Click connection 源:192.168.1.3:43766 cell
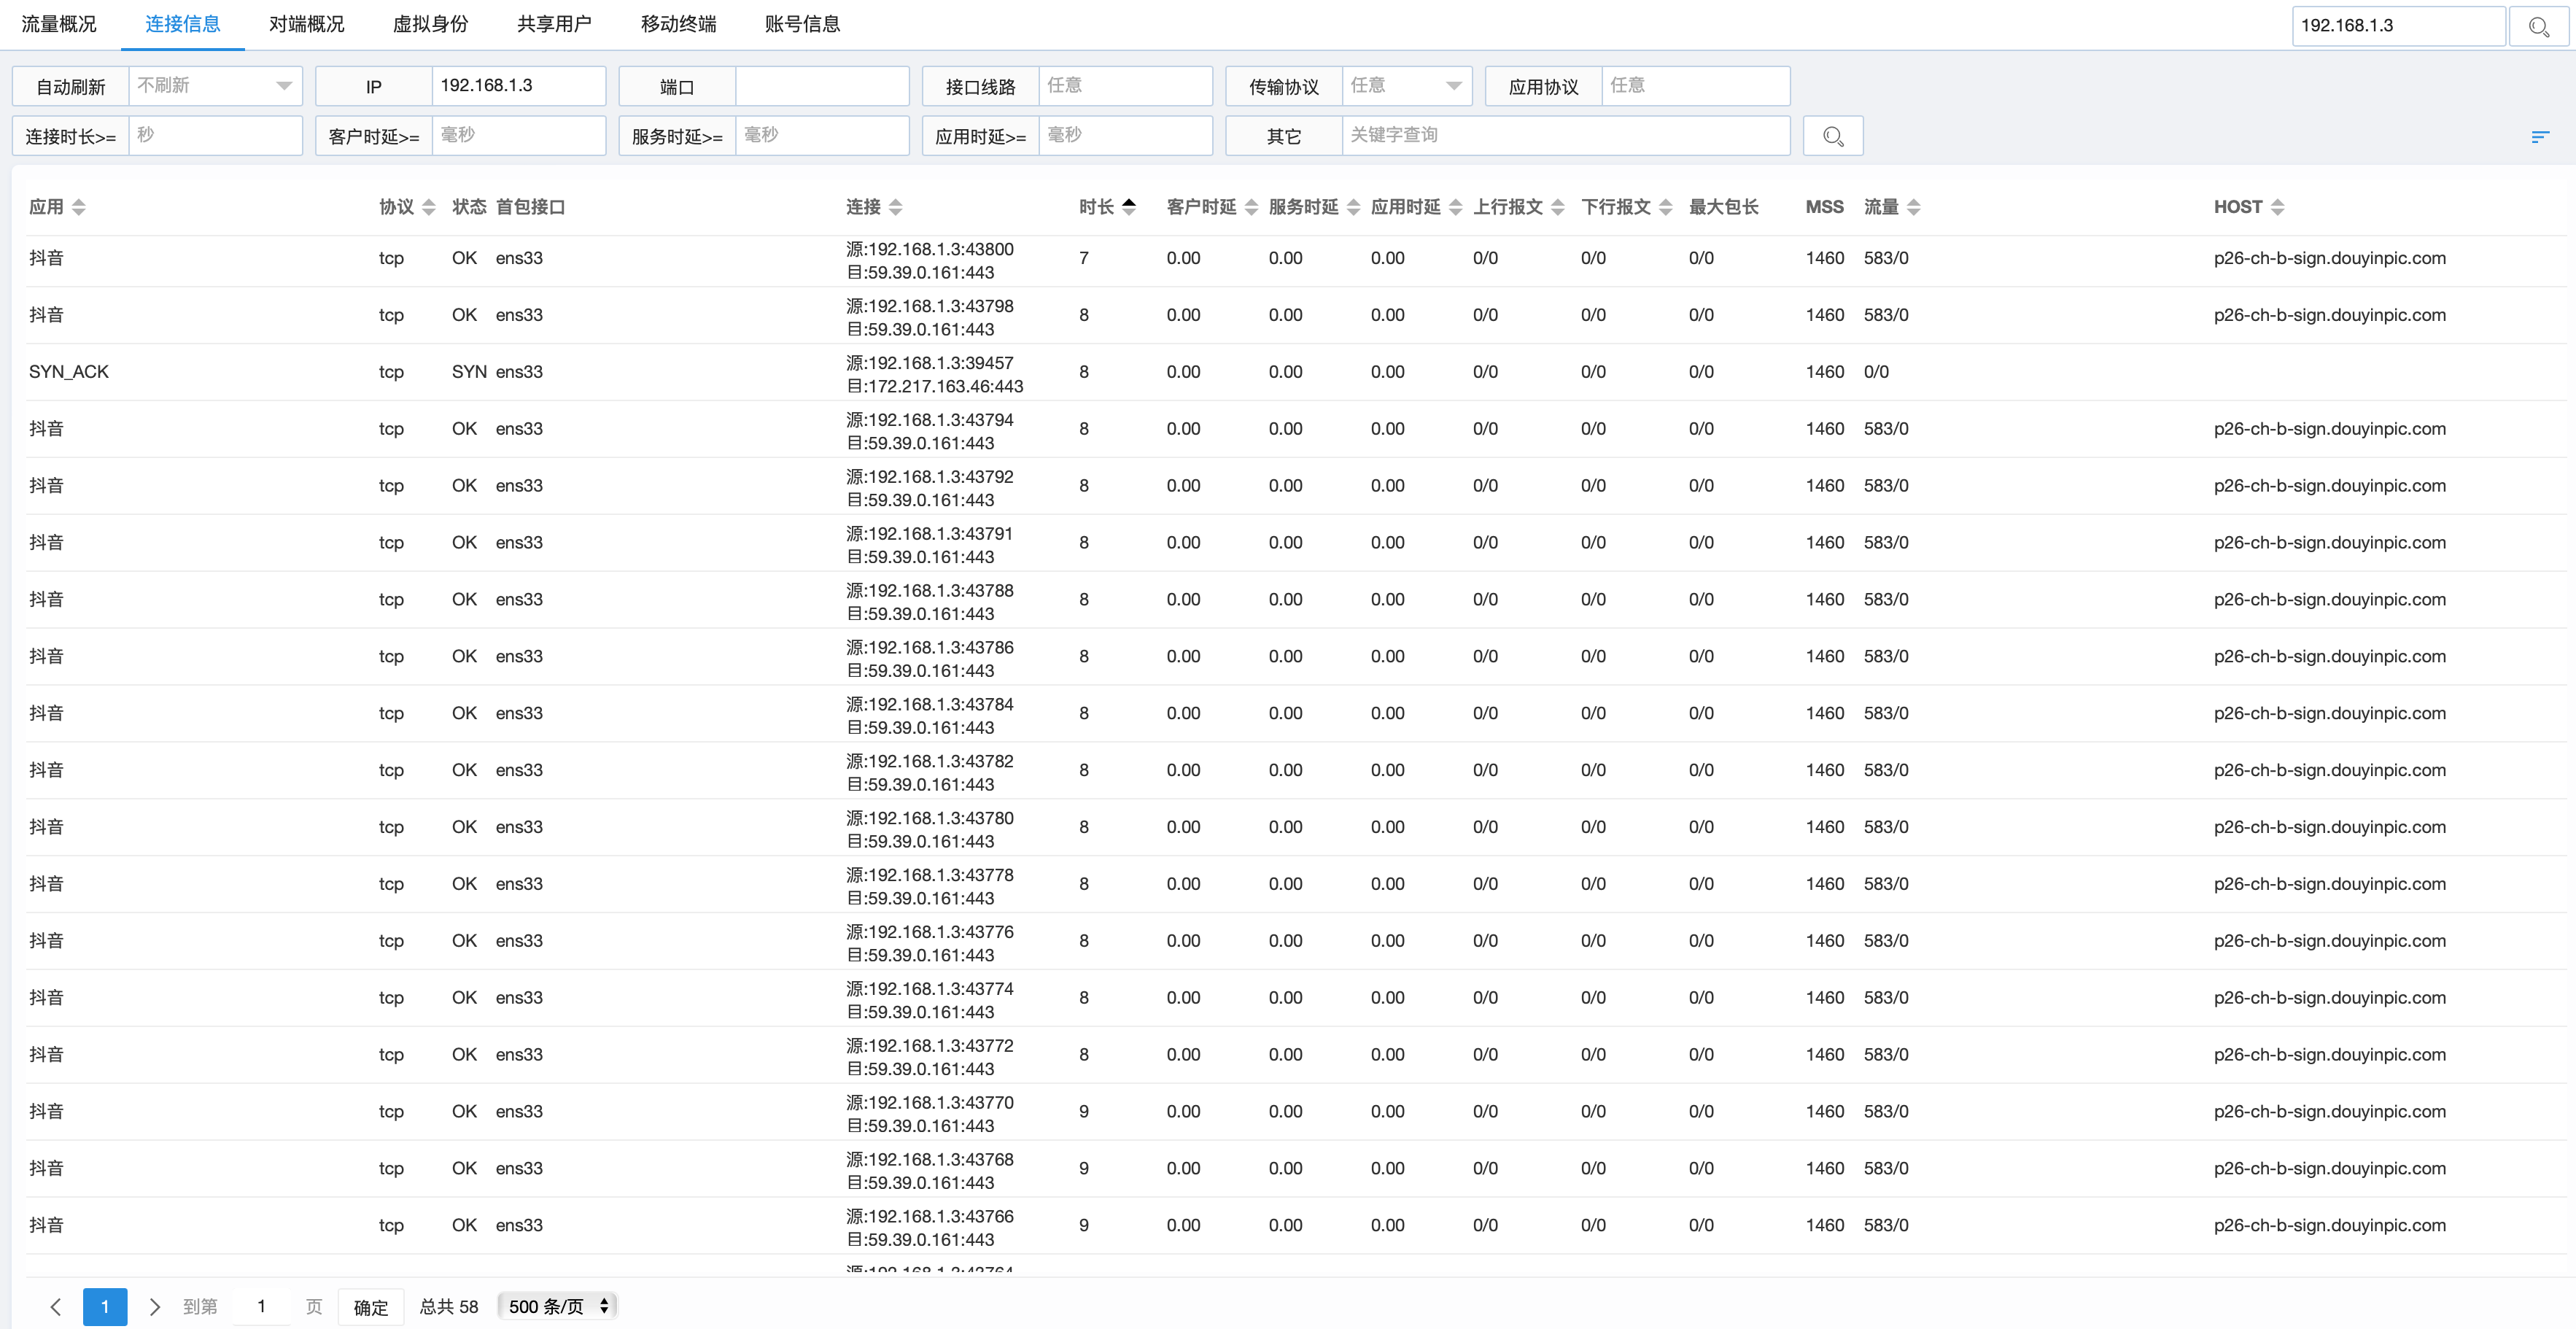Image resolution: width=2576 pixels, height=1329 pixels. click(x=930, y=1217)
